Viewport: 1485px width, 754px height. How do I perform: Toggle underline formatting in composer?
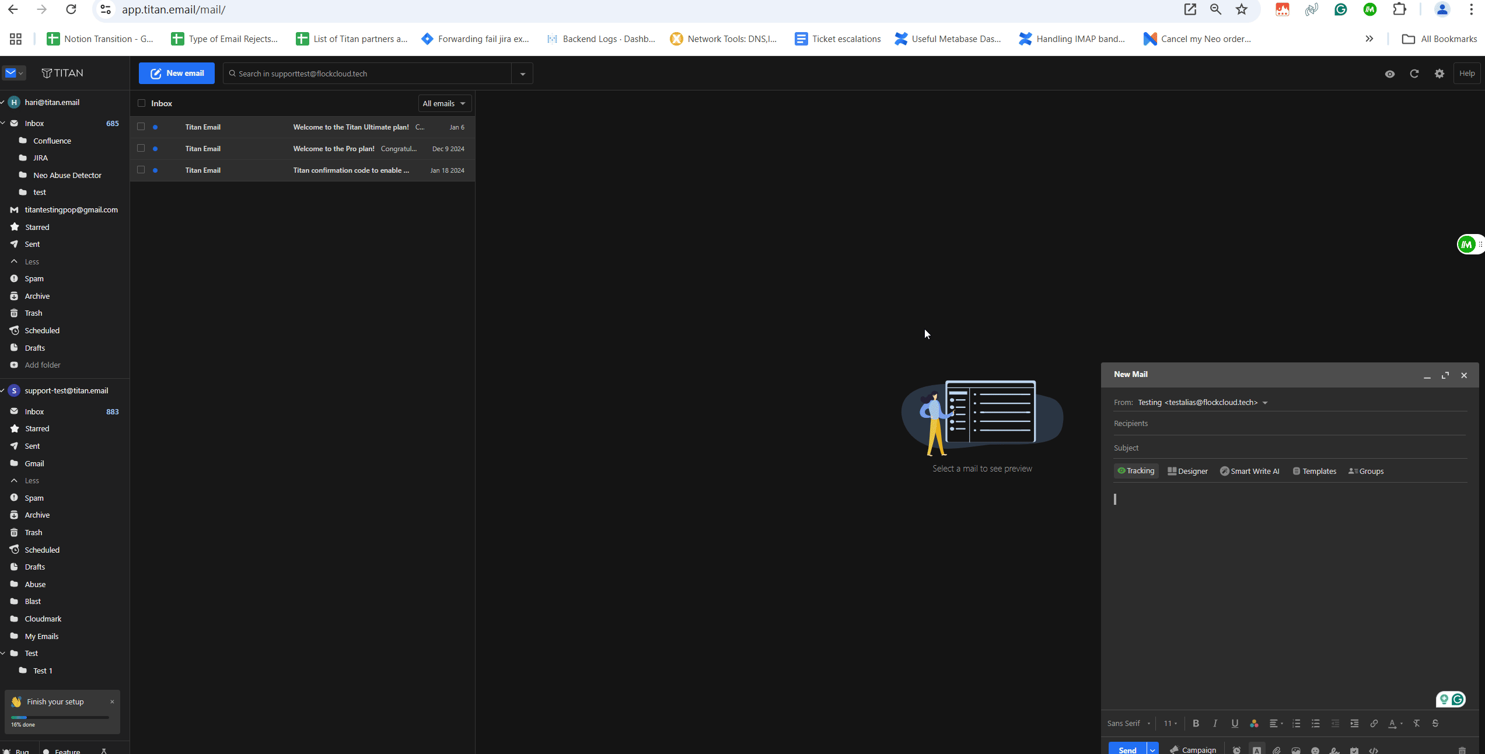(x=1235, y=724)
